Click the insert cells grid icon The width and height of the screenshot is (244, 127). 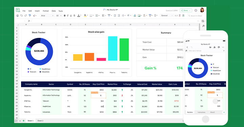(x=180, y=16)
